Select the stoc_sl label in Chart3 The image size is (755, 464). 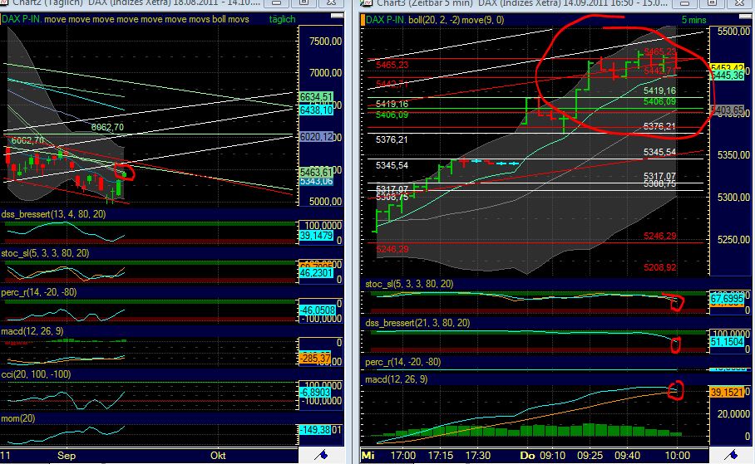(x=409, y=284)
